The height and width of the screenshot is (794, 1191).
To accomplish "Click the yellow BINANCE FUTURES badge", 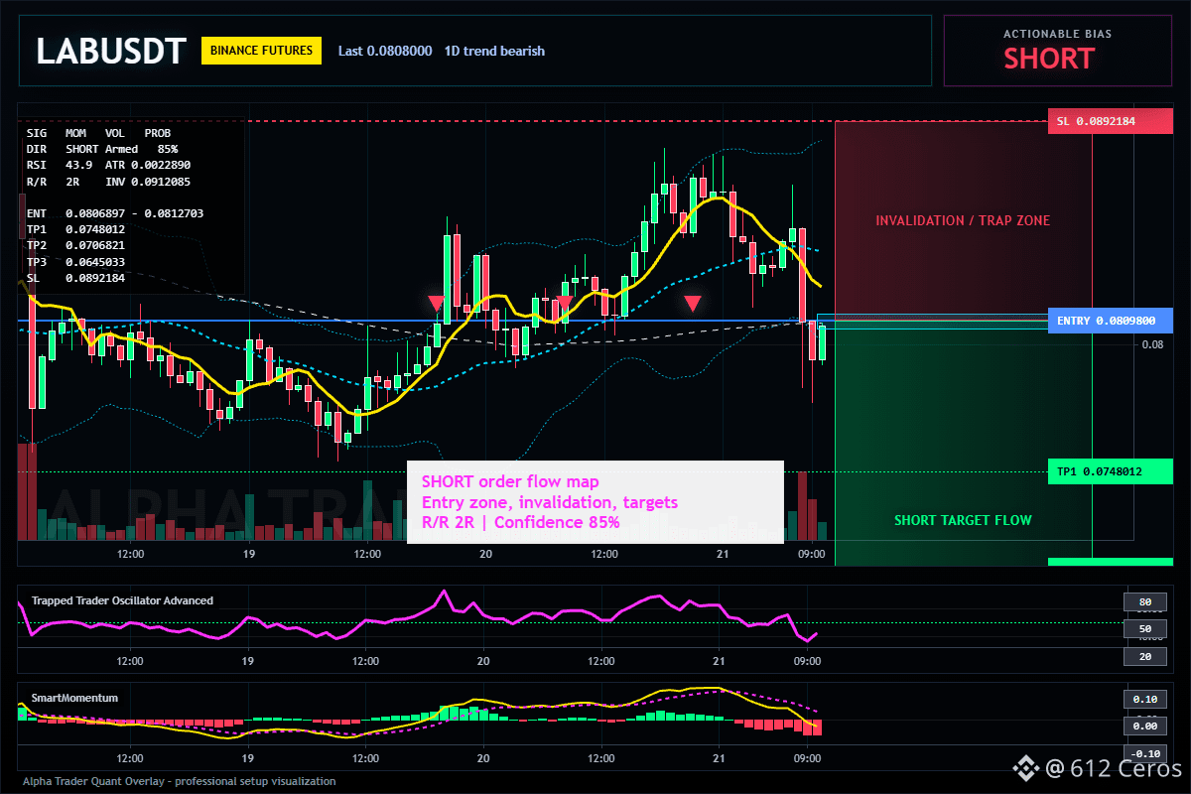I will 261,51.
